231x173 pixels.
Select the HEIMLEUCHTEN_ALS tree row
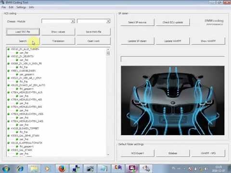click(26, 92)
